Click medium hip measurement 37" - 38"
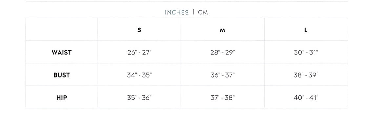Image resolution: width=374 pixels, height=136 pixels. [x=222, y=97]
